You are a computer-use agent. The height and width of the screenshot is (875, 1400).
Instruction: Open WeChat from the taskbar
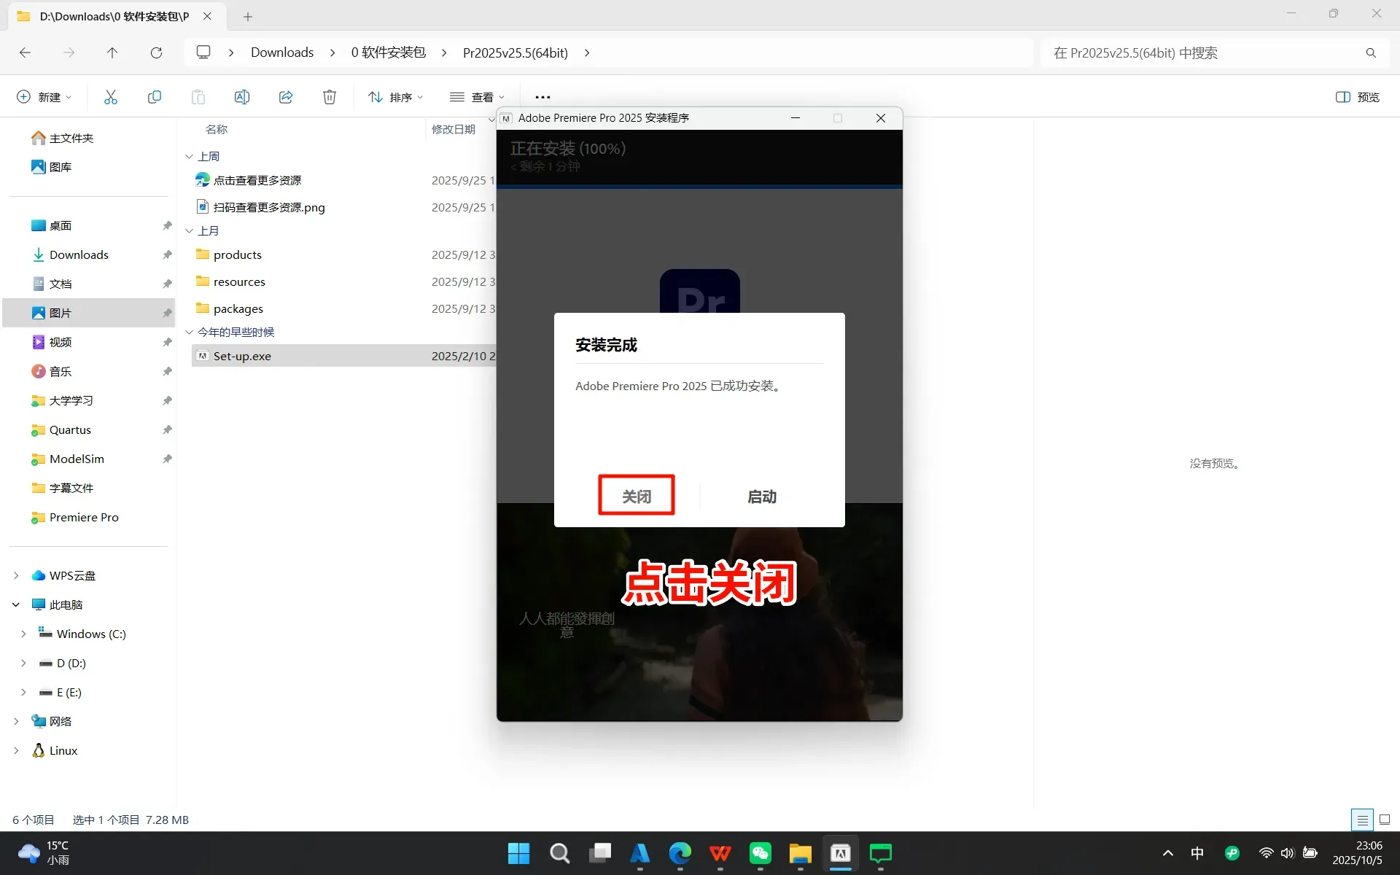point(760,853)
